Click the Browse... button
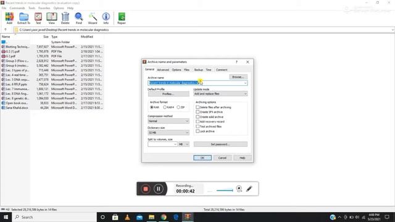The image size is (395, 222). point(238,77)
